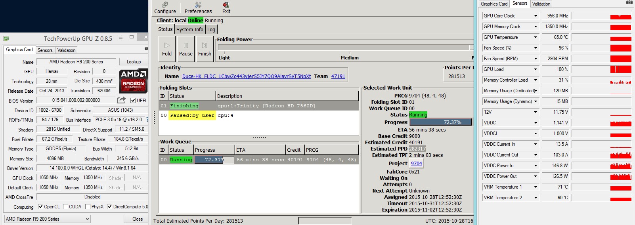
Task: Click the GPU-Z title bar app icon
Action: 6,38
